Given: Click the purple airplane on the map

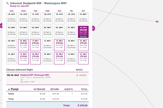Looking at the screenshot, I should coord(157,22).
